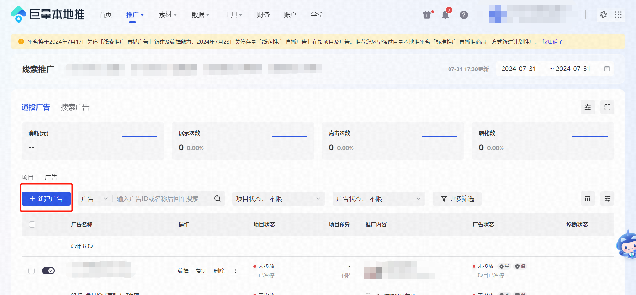Image resolution: width=636 pixels, height=295 pixels.
Task: Click the 总计 8 项 summary text
Action: coord(82,246)
